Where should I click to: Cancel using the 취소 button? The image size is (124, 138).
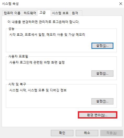coord(87,133)
